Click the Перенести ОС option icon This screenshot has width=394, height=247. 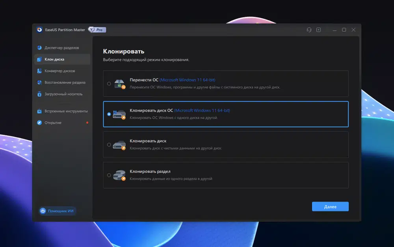(x=120, y=84)
